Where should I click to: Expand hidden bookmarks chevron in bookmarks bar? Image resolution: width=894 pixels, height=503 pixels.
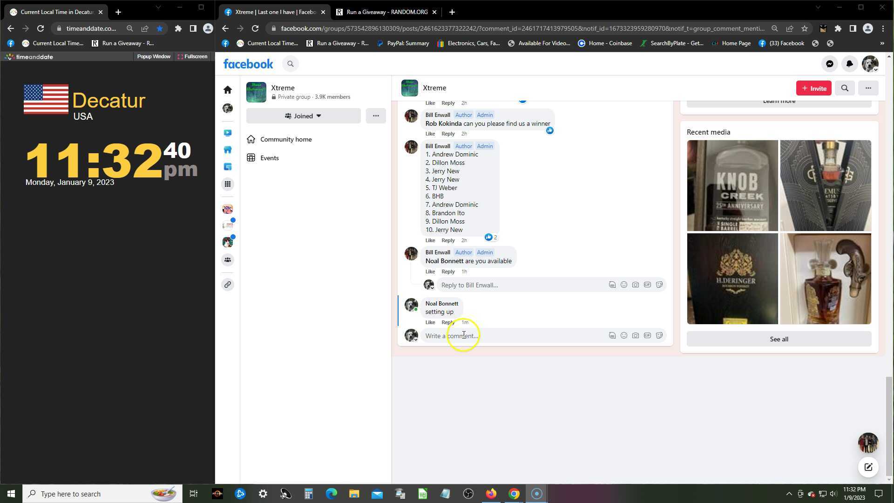tap(882, 43)
